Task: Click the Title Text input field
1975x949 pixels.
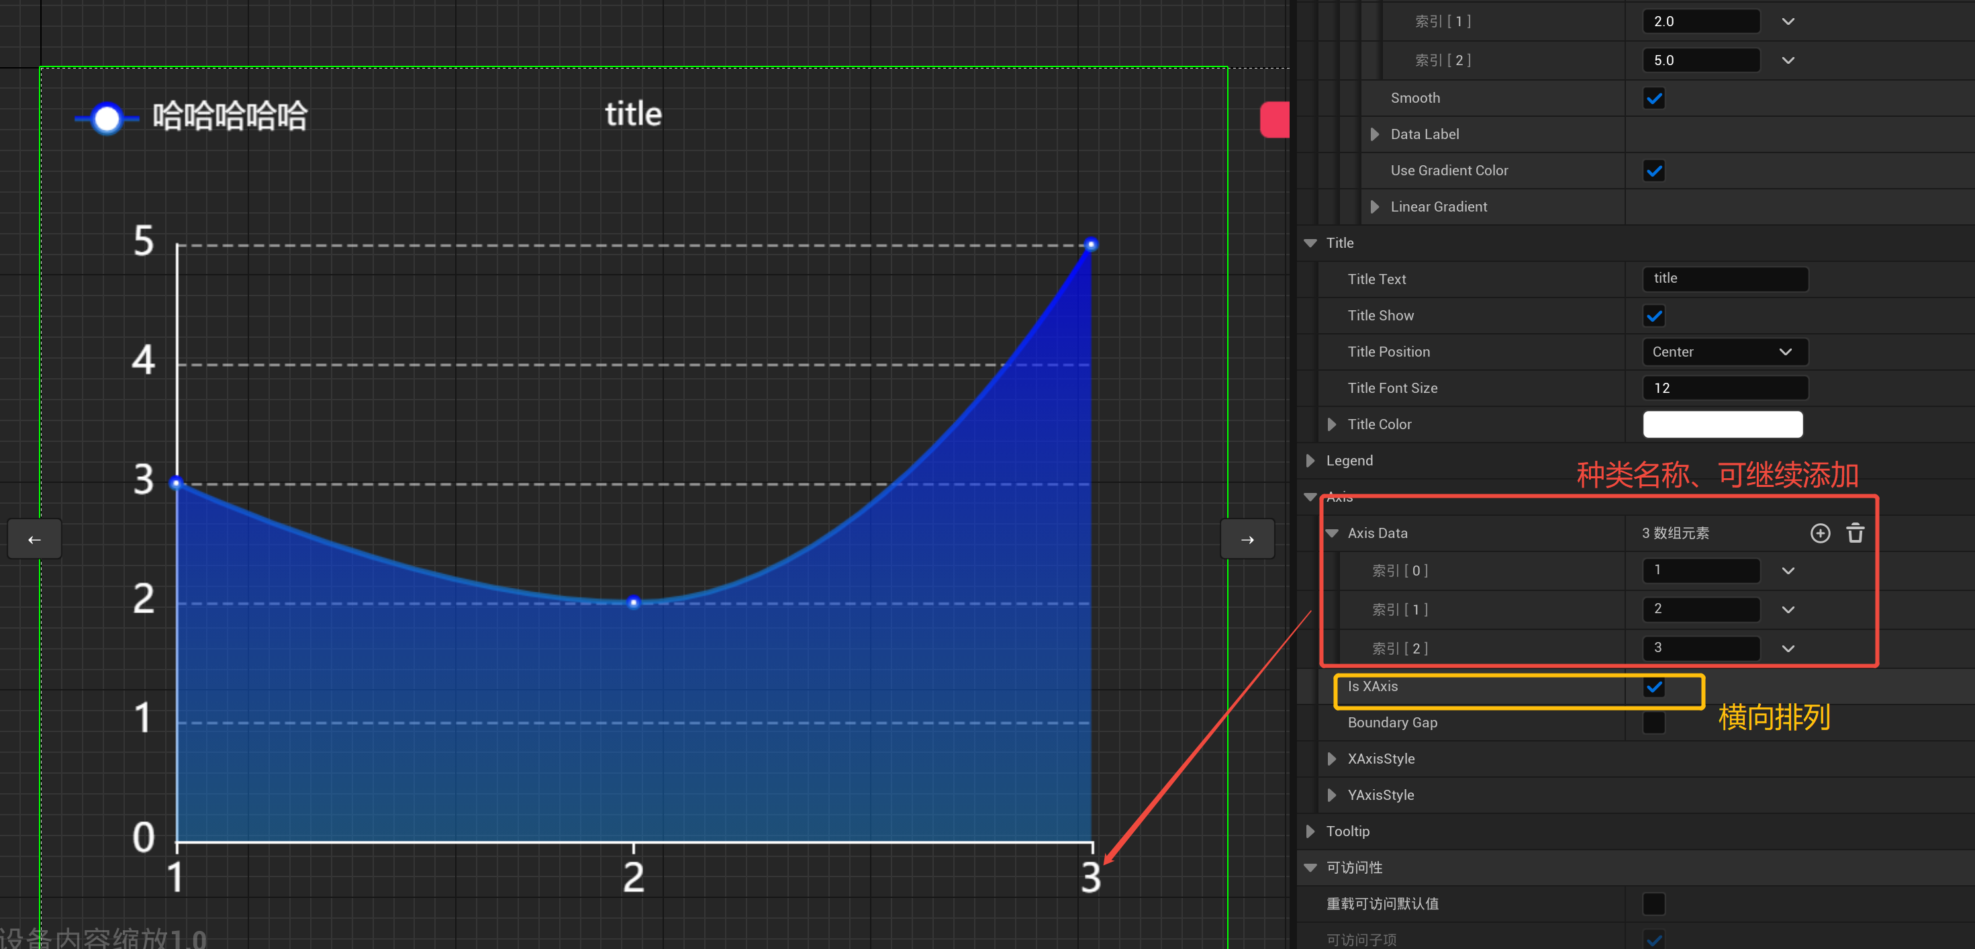Action: coord(1725,279)
